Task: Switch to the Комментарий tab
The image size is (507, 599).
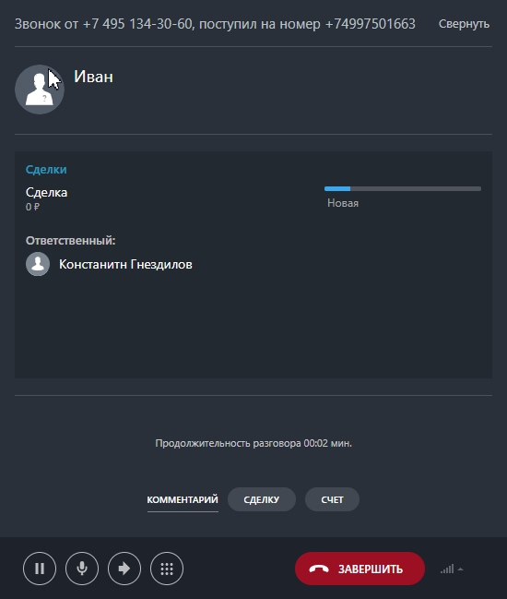Action: (x=183, y=499)
